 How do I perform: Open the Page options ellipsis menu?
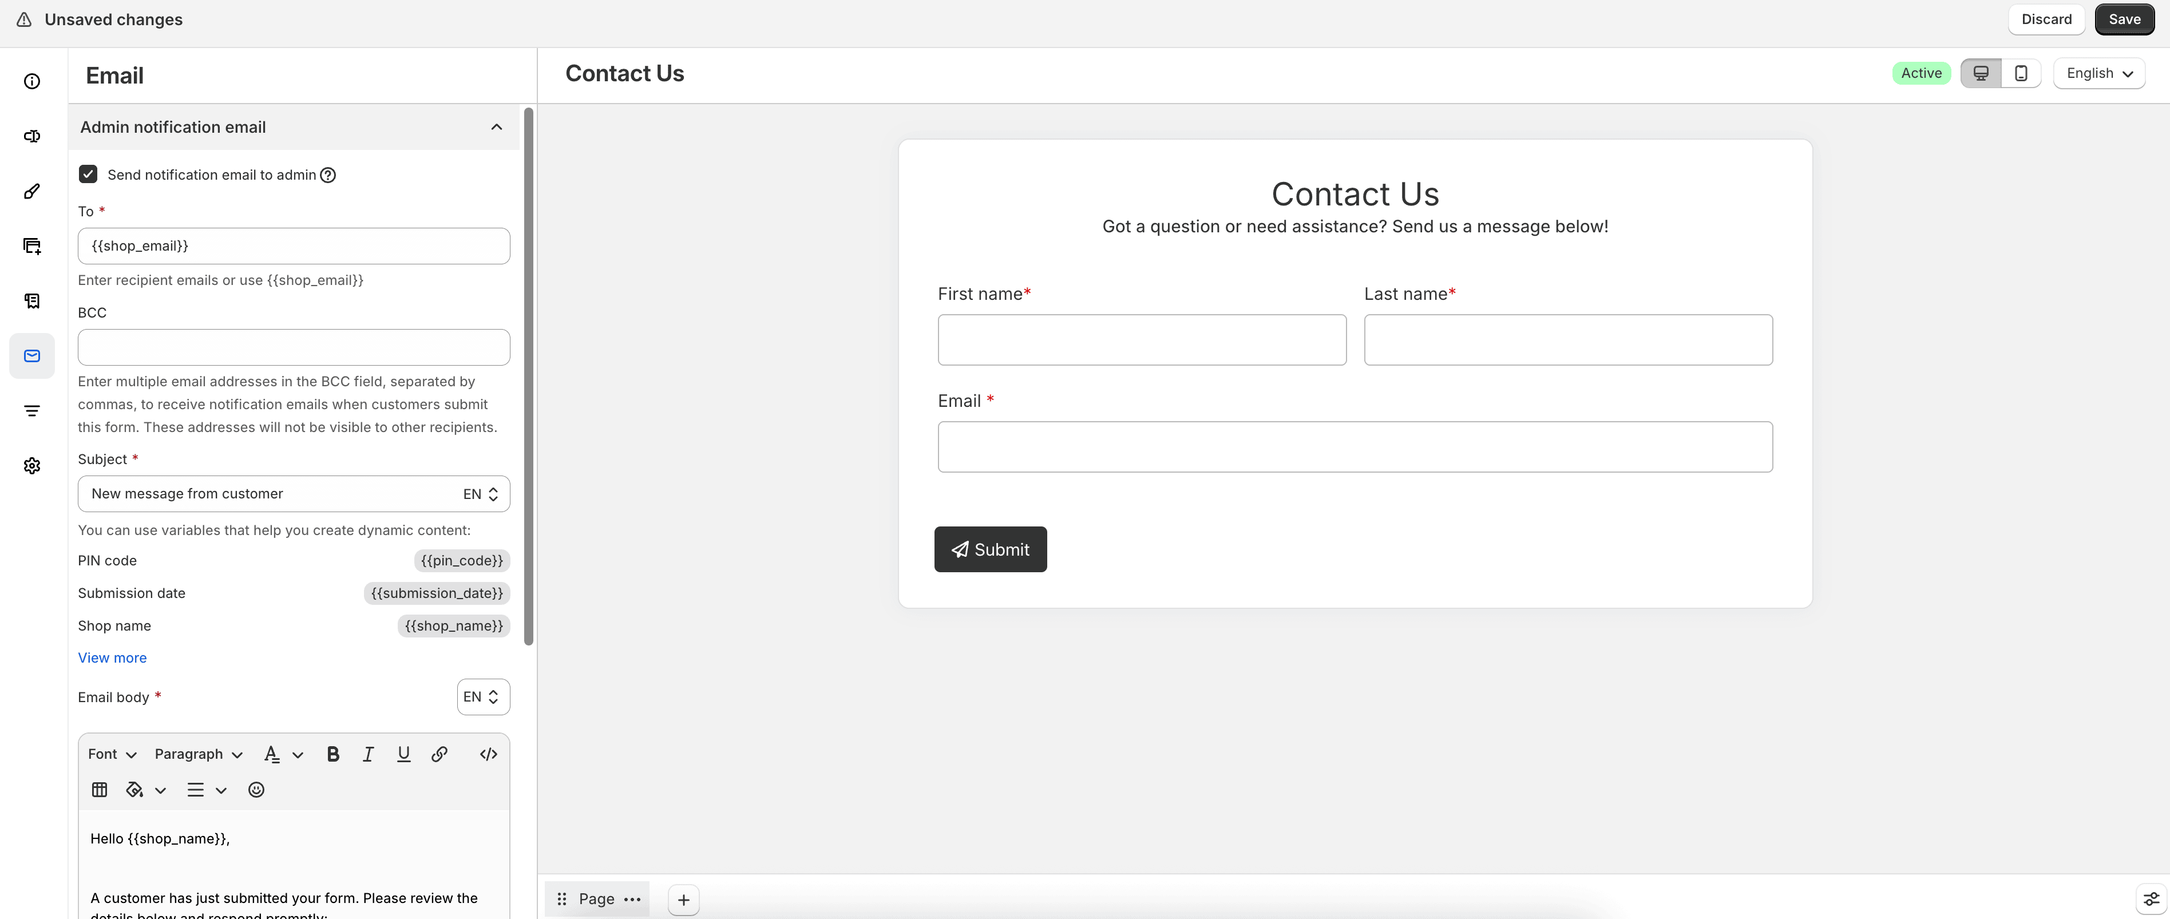[x=632, y=900]
